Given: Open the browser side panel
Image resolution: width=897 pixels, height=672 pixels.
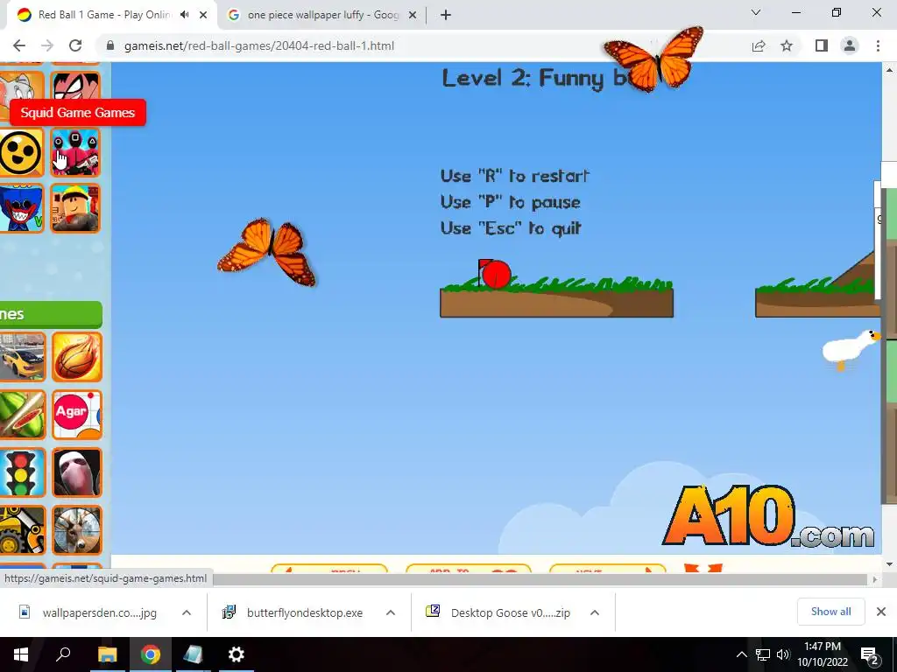Looking at the screenshot, I should pyautogui.click(x=822, y=45).
